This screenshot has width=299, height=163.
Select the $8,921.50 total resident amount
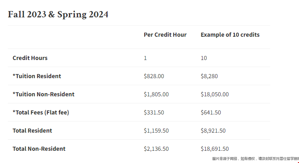213,131
